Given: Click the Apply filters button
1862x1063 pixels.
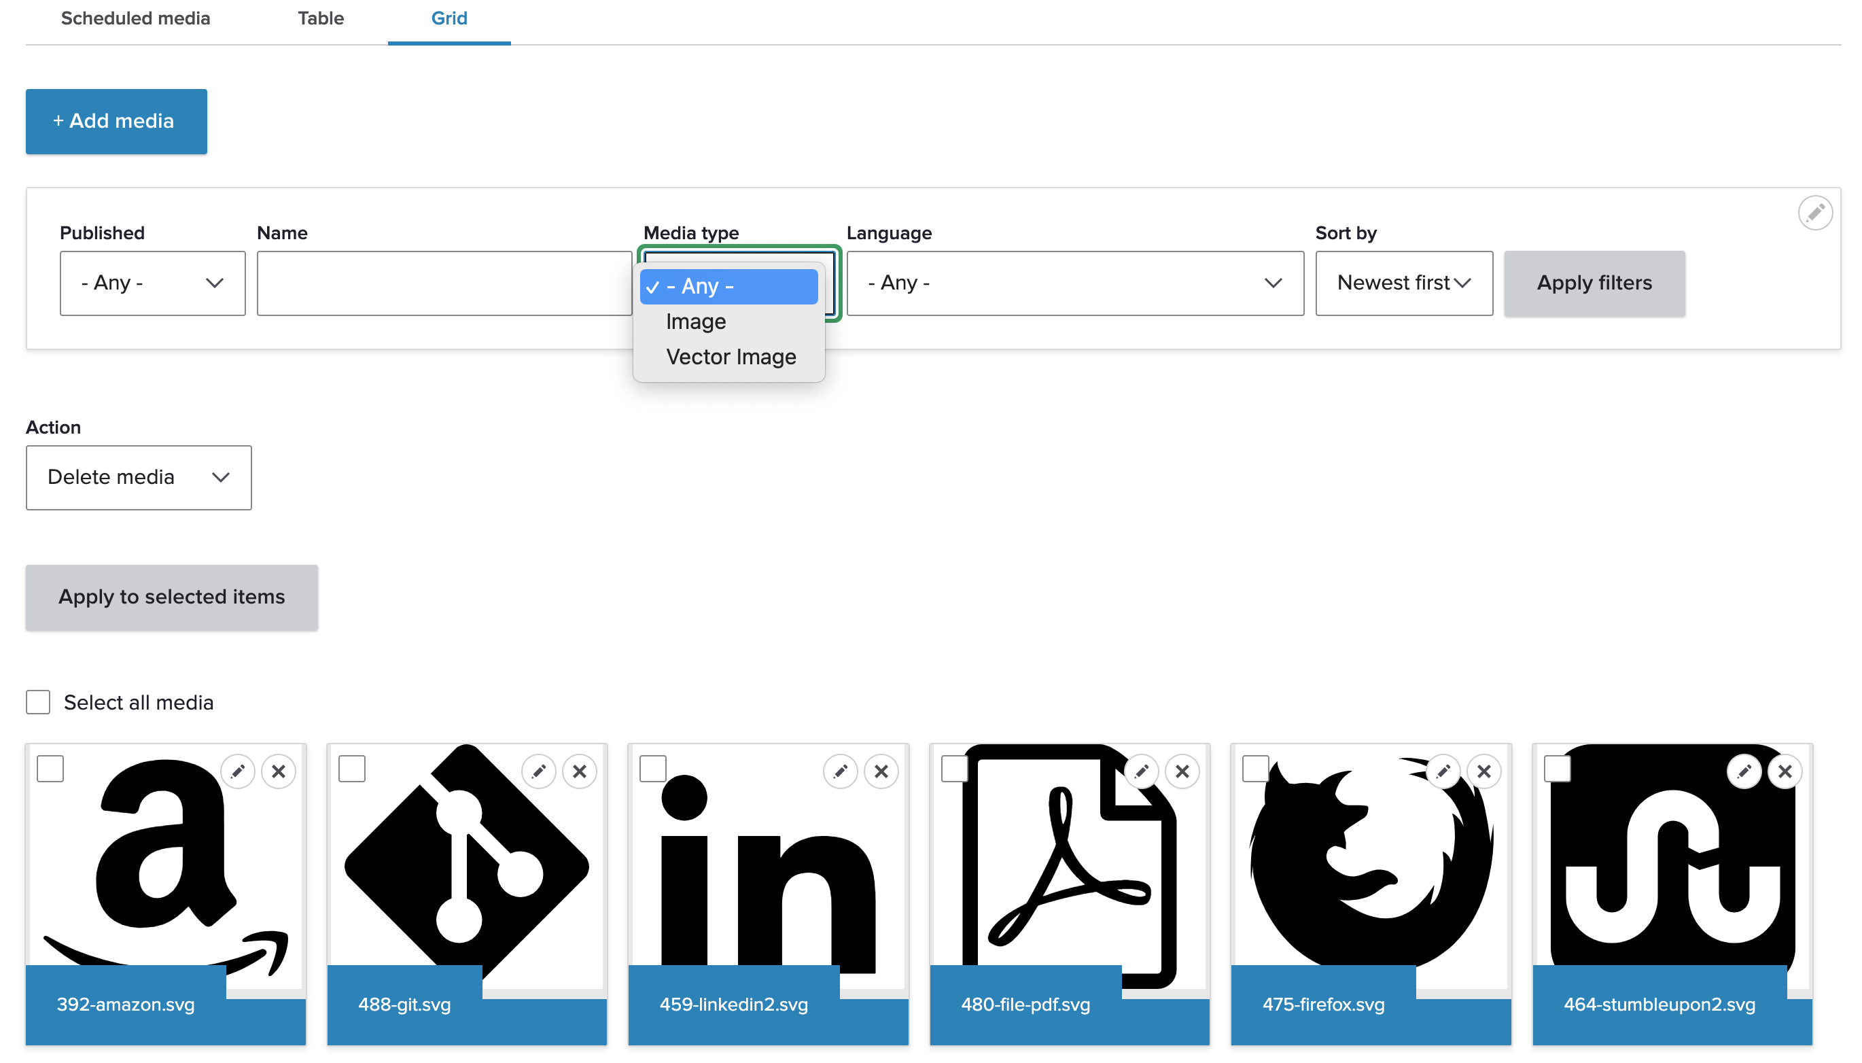Looking at the screenshot, I should pyautogui.click(x=1594, y=283).
